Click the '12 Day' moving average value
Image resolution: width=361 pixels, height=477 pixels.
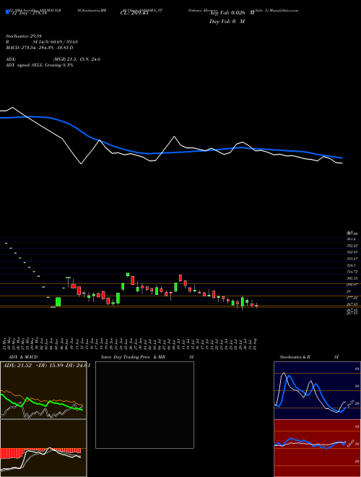pyautogui.click(x=29, y=13)
